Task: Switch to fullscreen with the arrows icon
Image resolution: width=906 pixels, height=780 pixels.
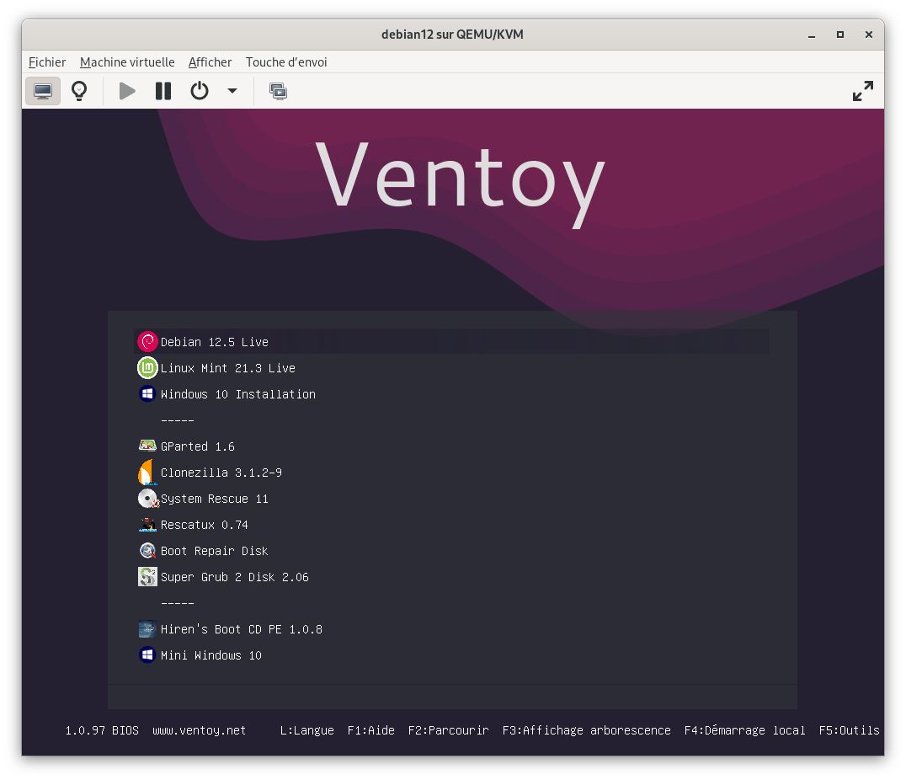Action: 863,91
